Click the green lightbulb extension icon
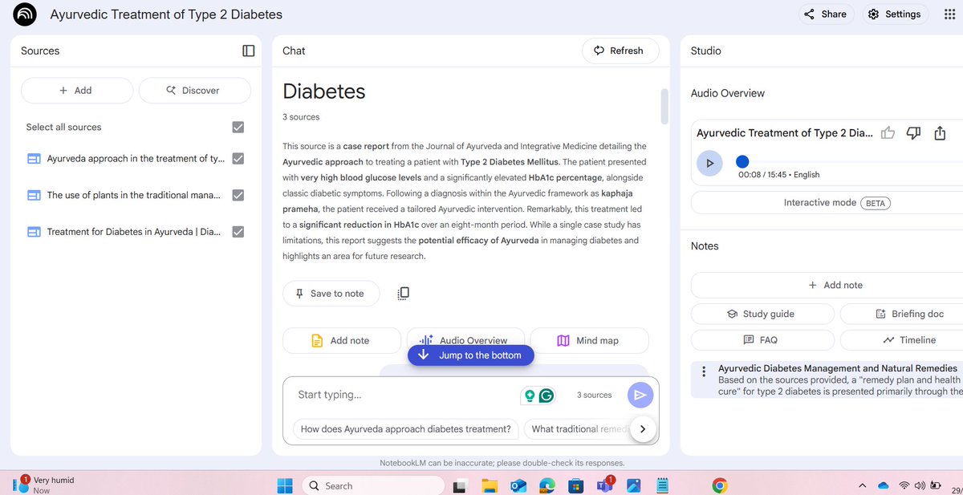This screenshot has height=495, width=963. pyautogui.click(x=529, y=395)
